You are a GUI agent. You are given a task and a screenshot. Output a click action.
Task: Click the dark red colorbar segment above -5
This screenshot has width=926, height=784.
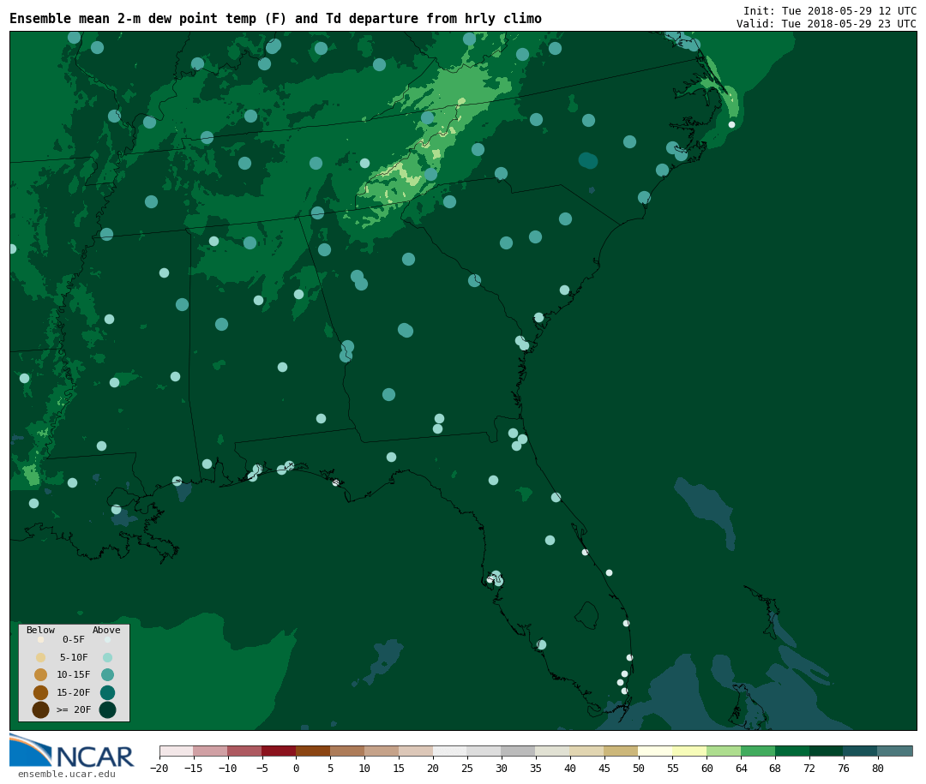pyautogui.click(x=279, y=751)
